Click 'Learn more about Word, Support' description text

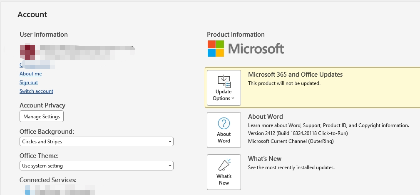[328, 125]
